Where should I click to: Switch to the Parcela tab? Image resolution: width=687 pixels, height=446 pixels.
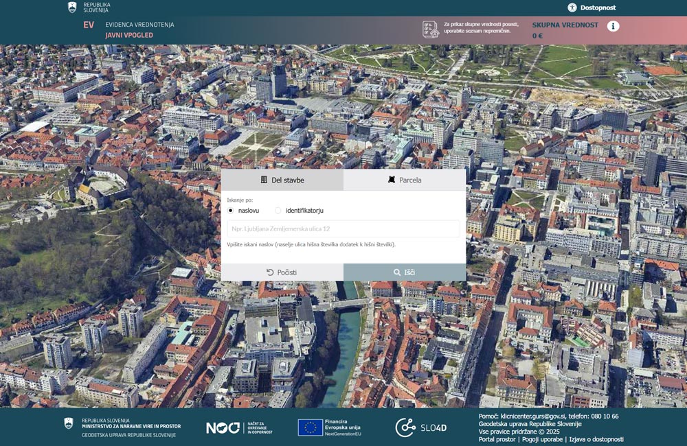click(405, 180)
